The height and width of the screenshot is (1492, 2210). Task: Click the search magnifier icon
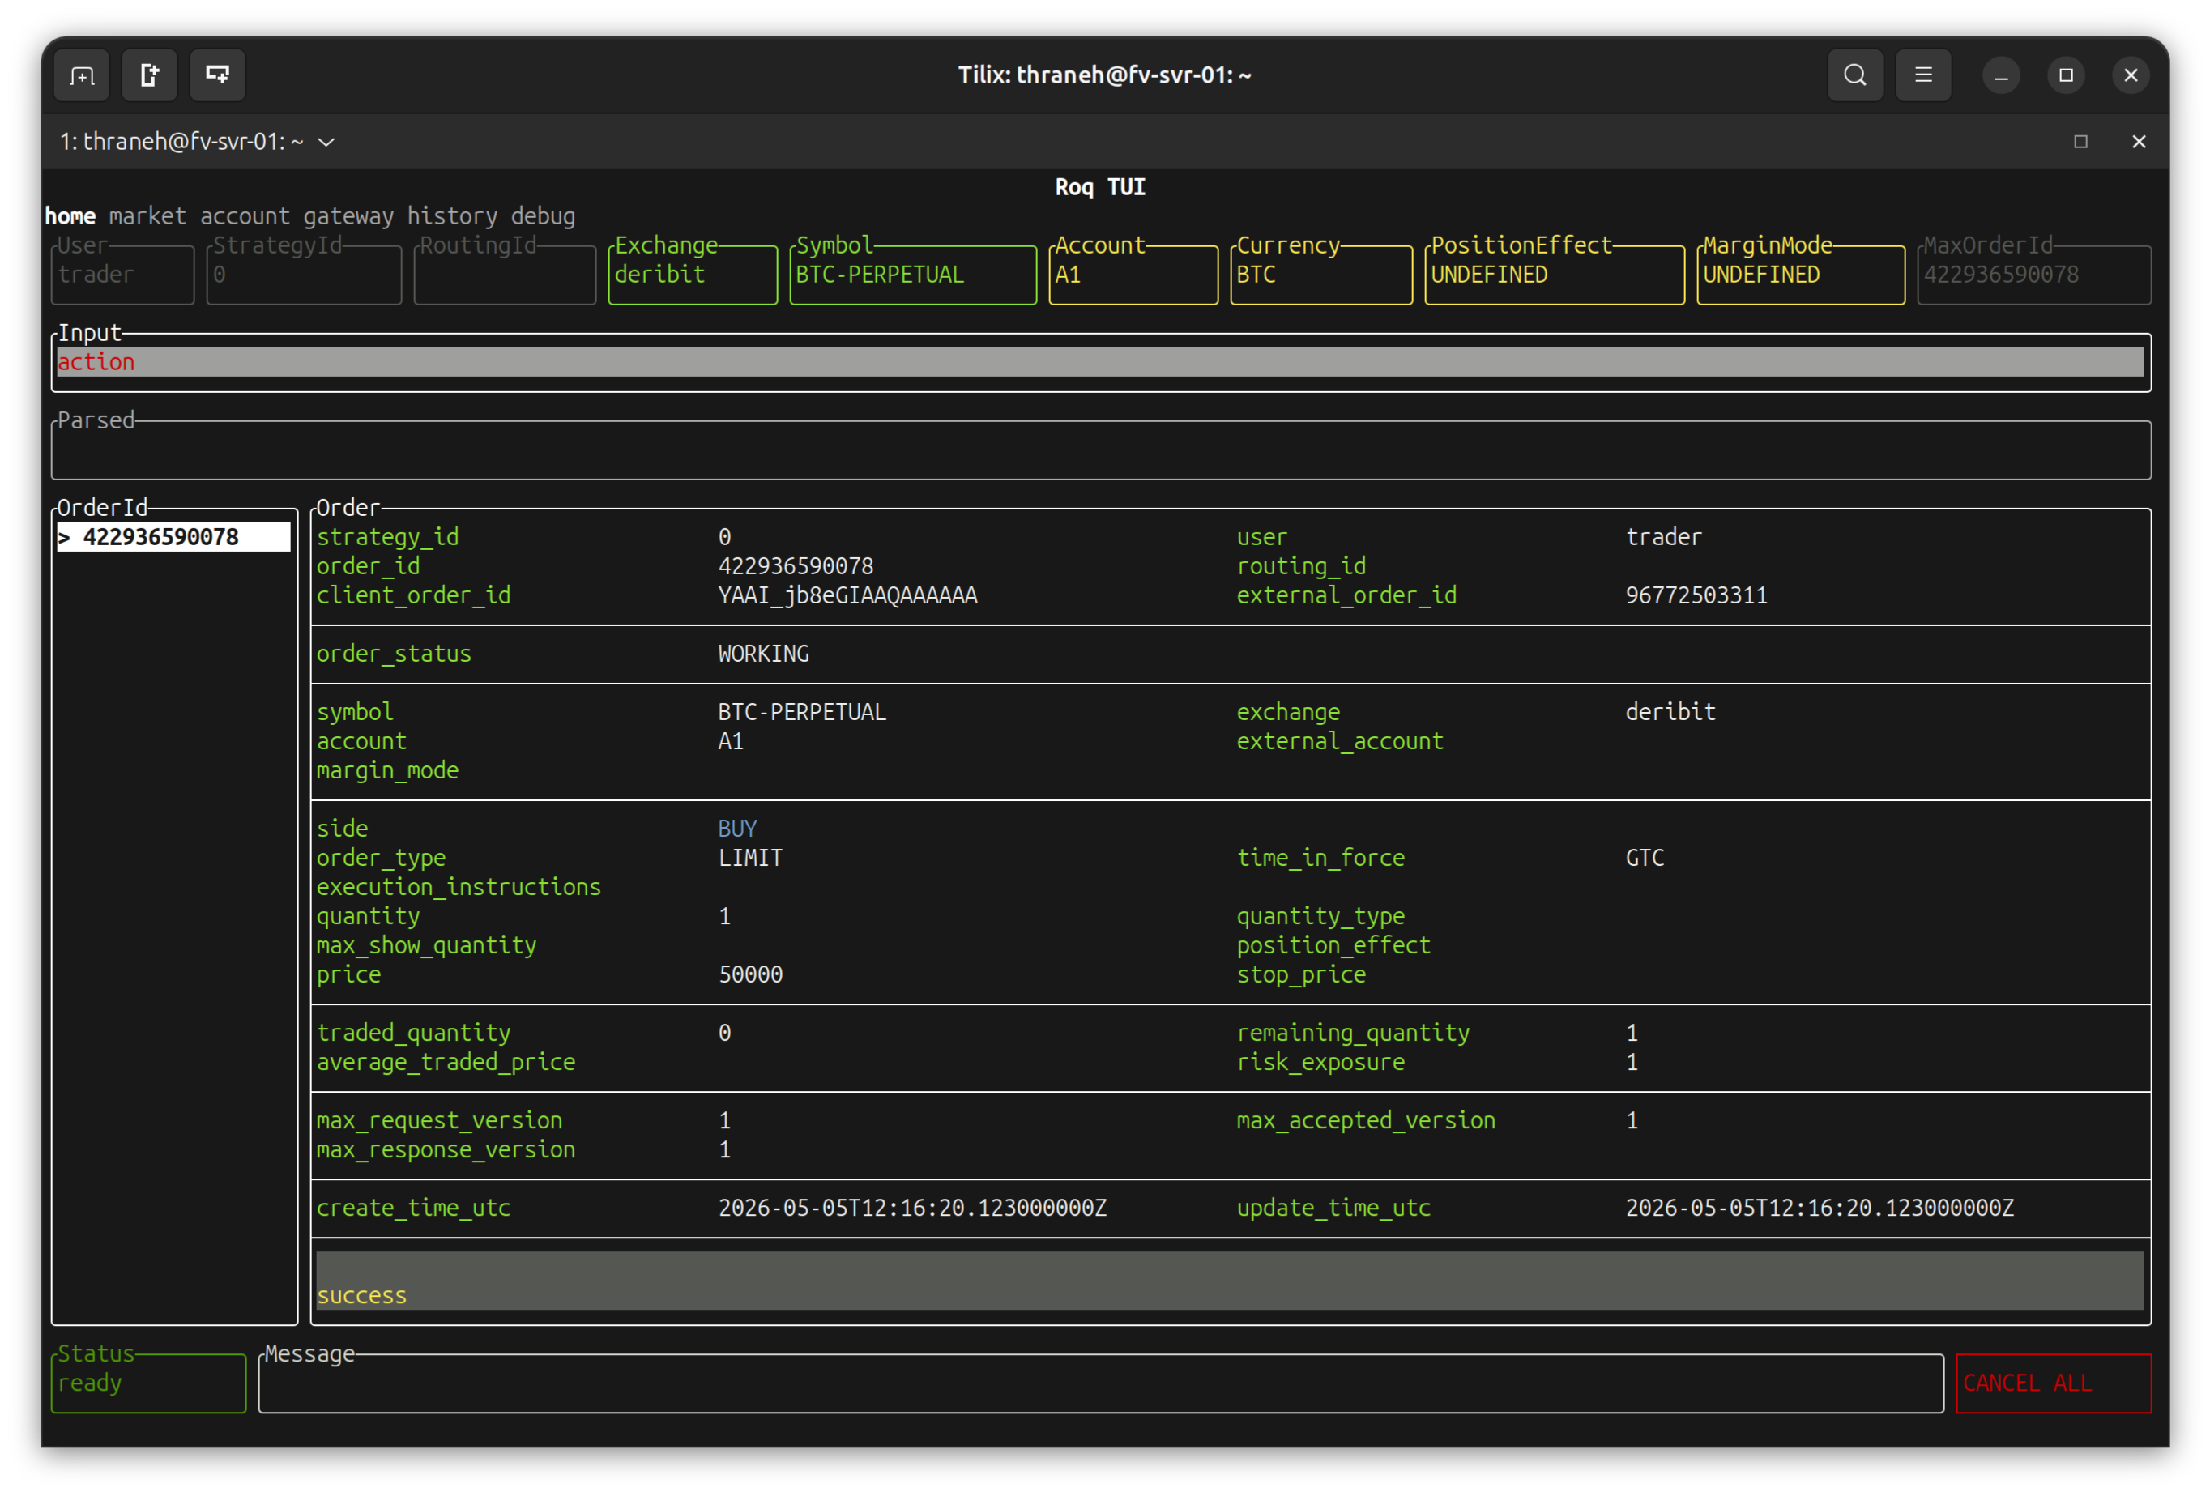[x=1854, y=75]
